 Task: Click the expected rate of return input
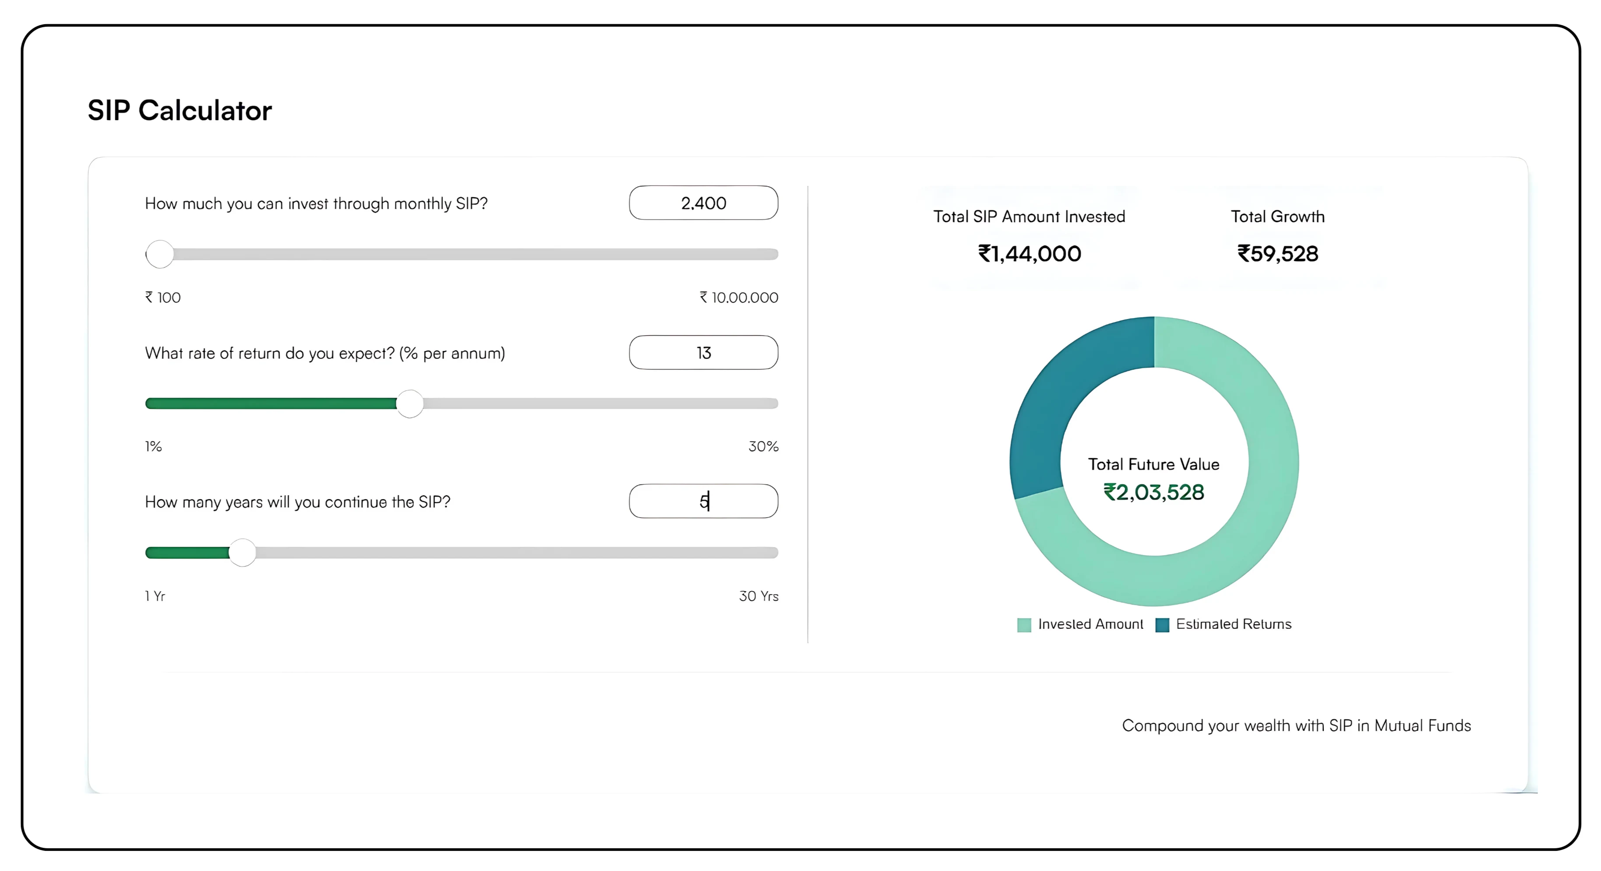click(x=703, y=353)
